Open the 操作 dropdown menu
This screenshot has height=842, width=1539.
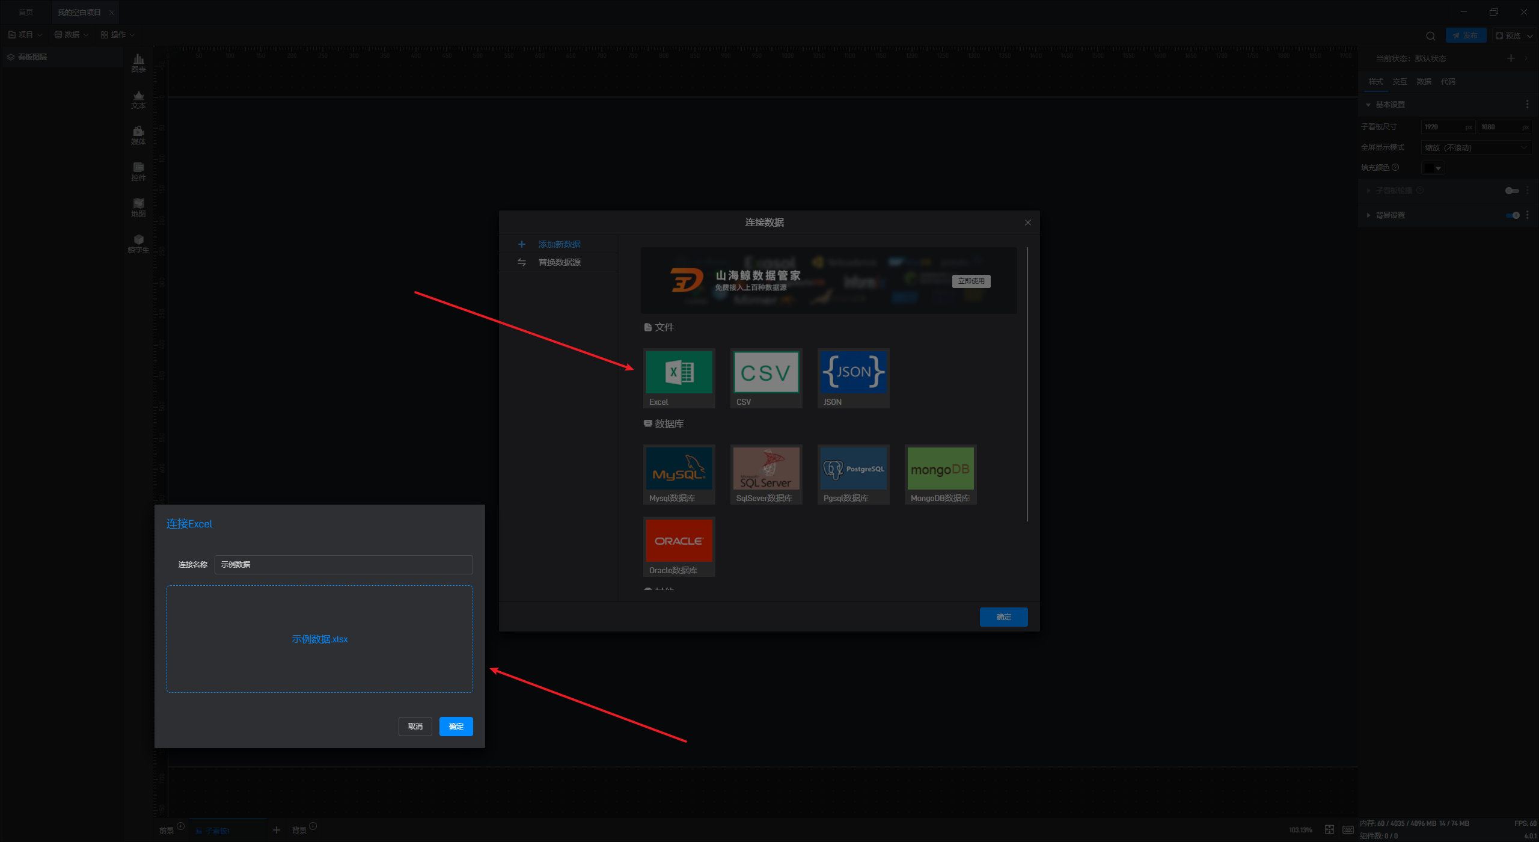coord(118,35)
